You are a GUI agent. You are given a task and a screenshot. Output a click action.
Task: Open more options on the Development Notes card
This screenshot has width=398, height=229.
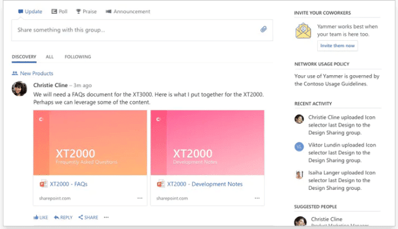(257, 198)
